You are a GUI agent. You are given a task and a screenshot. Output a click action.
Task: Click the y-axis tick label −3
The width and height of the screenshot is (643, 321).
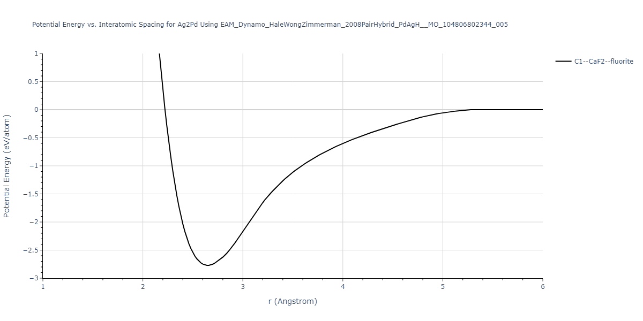(x=34, y=278)
